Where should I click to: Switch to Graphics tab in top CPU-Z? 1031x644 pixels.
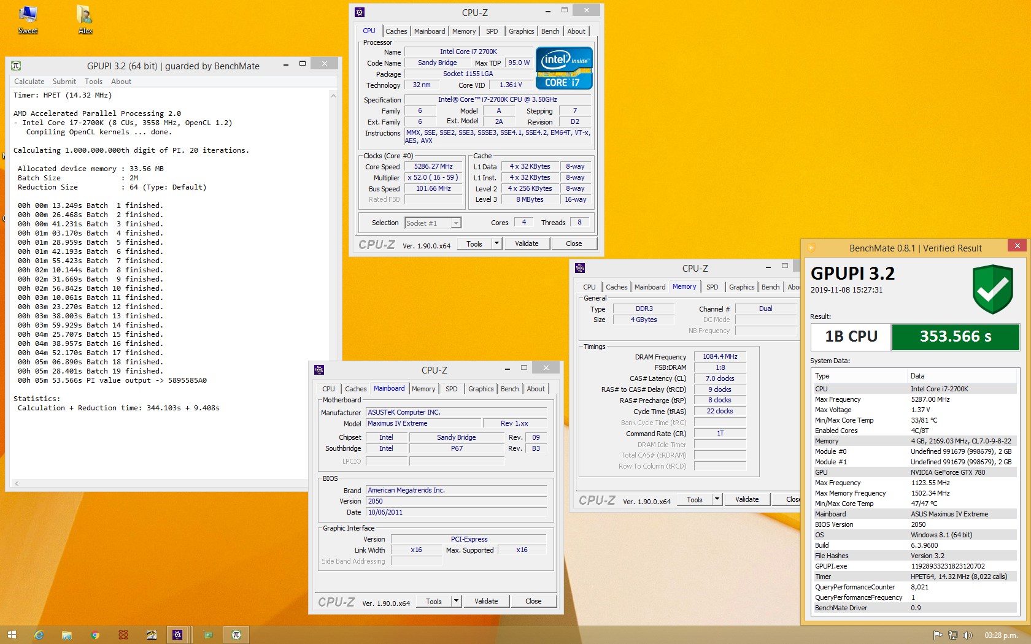pos(522,31)
